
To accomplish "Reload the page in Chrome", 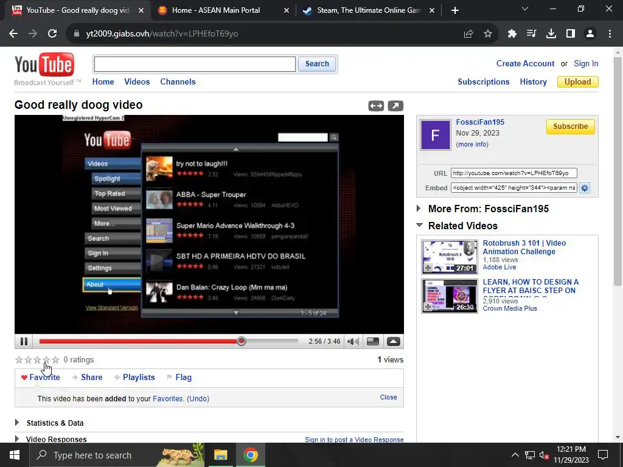I will point(52,34).
